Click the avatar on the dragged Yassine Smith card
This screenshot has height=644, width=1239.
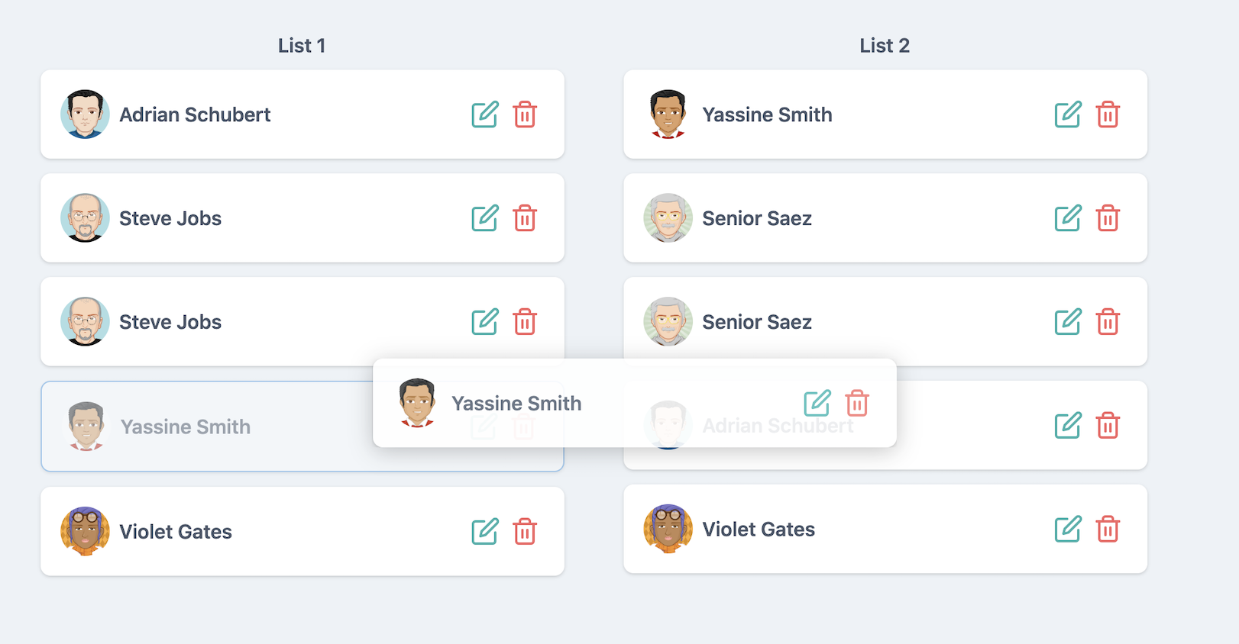click(417, 403)
